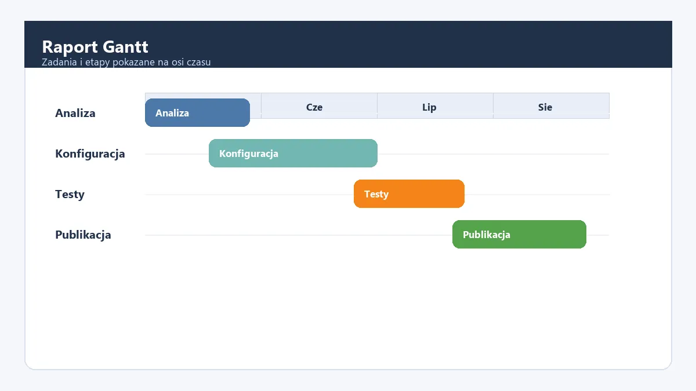Select the Publikacja row label on the left
This screenshot has width=696, height=391.
83,235
